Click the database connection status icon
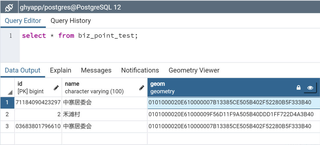Screen dimensions: 320x145 click(x=9, y=8)
